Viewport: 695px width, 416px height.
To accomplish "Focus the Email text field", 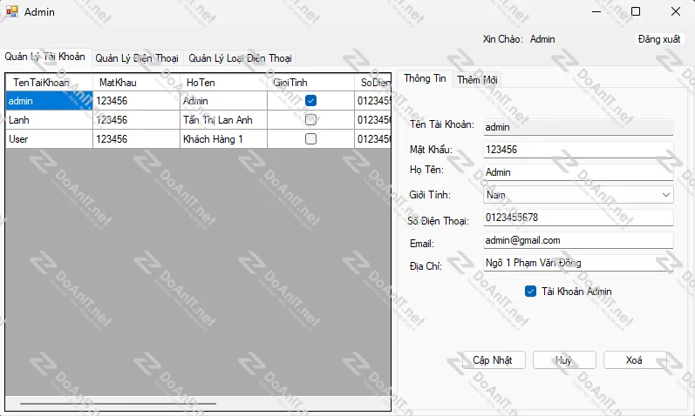I will 577,240.
